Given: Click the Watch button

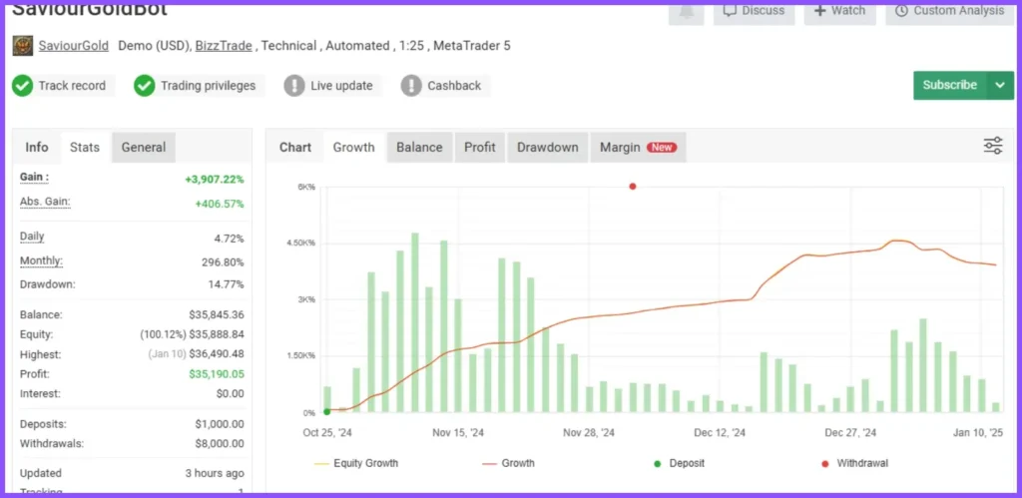Looking at the screenshot, I should 838,11.
